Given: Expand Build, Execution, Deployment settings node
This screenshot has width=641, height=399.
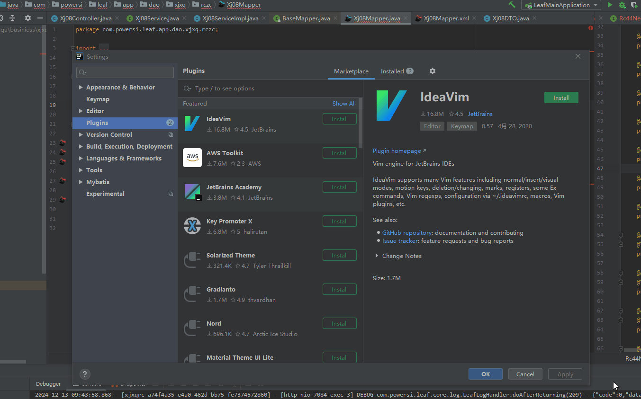Looking at the screenshot, I should tap(81, 147).
